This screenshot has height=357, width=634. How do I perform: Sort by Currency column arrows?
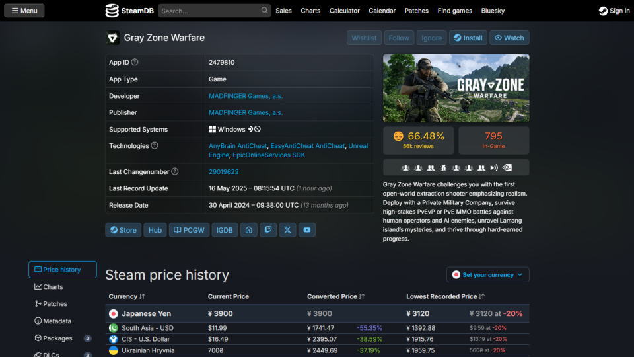point(142,296)
